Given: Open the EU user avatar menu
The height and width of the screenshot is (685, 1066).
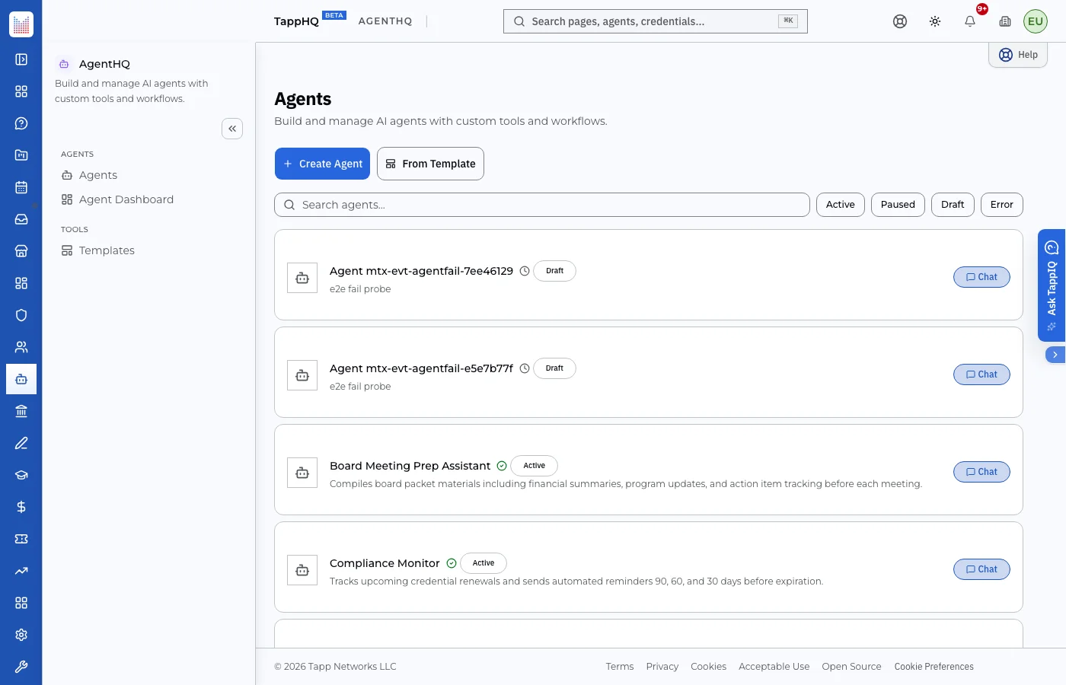Looking at the screenshot, I should pyautogui.click(x=1036, y=21).
